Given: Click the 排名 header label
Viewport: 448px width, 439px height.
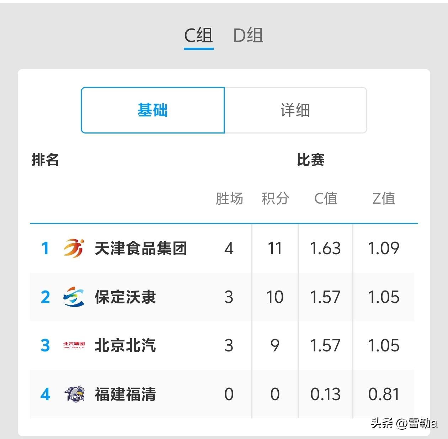Looking at the screenshot, I should tap(45, 160).
